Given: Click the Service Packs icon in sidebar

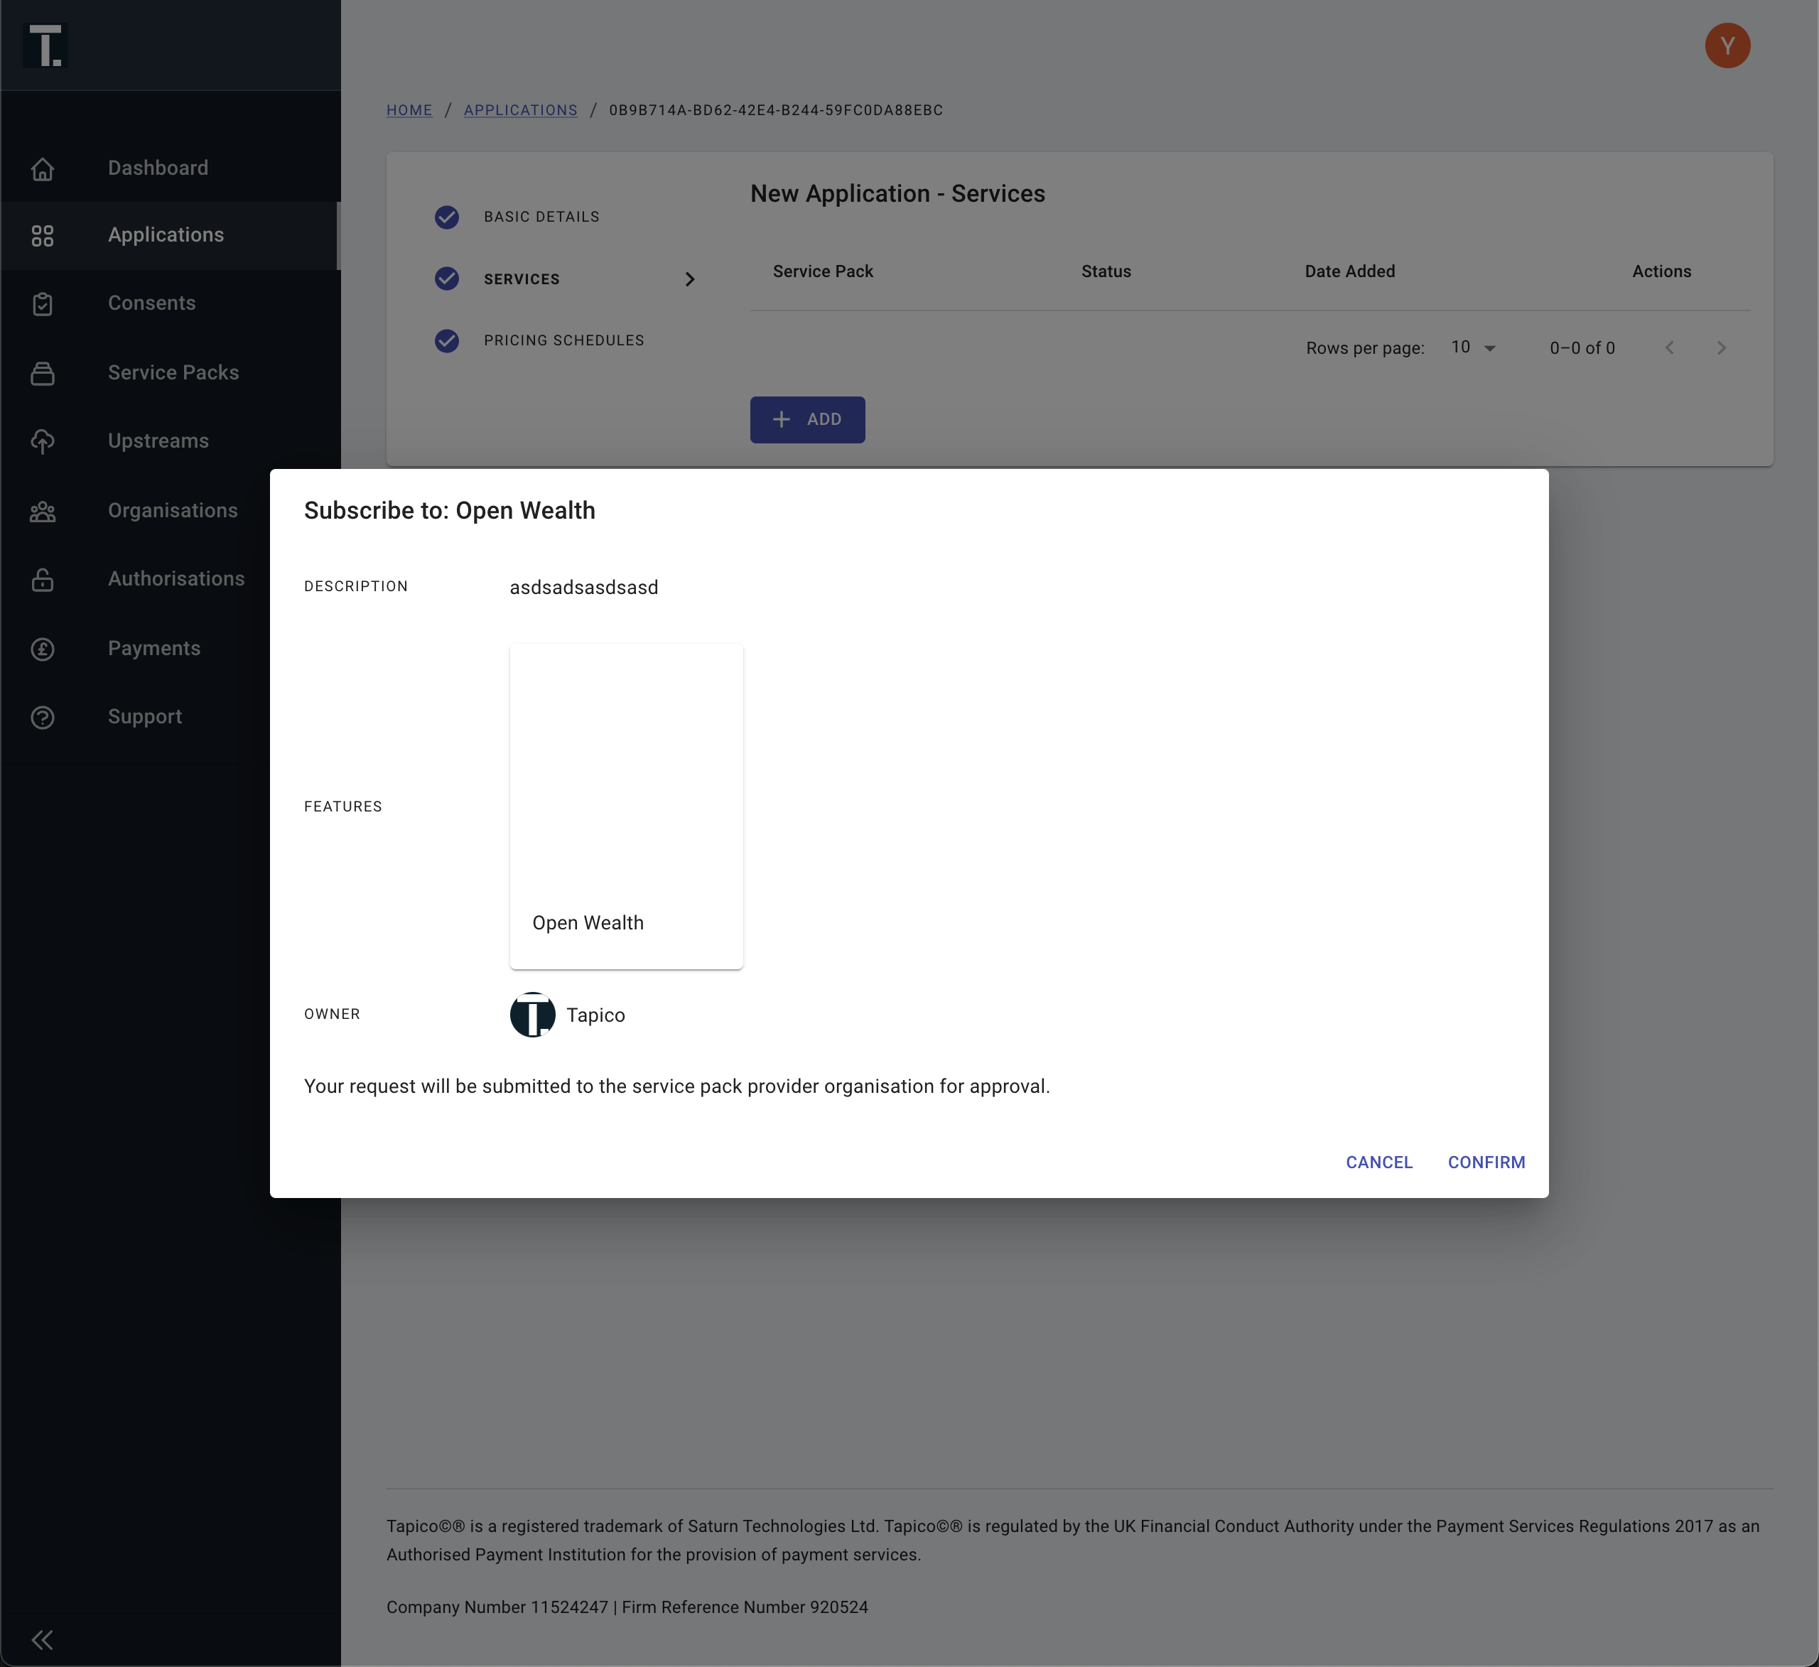Looking at the screenshot, I should point(43,373).
